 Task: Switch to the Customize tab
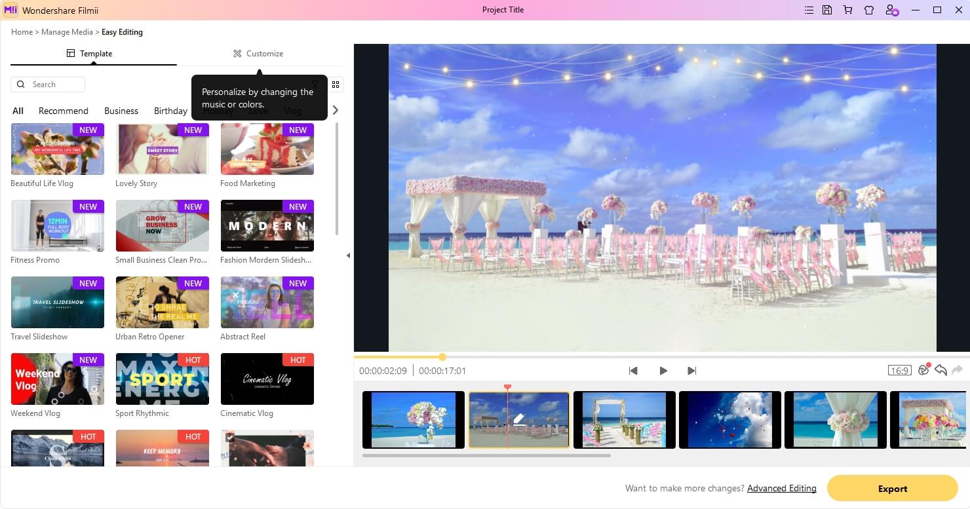point(258,54)
